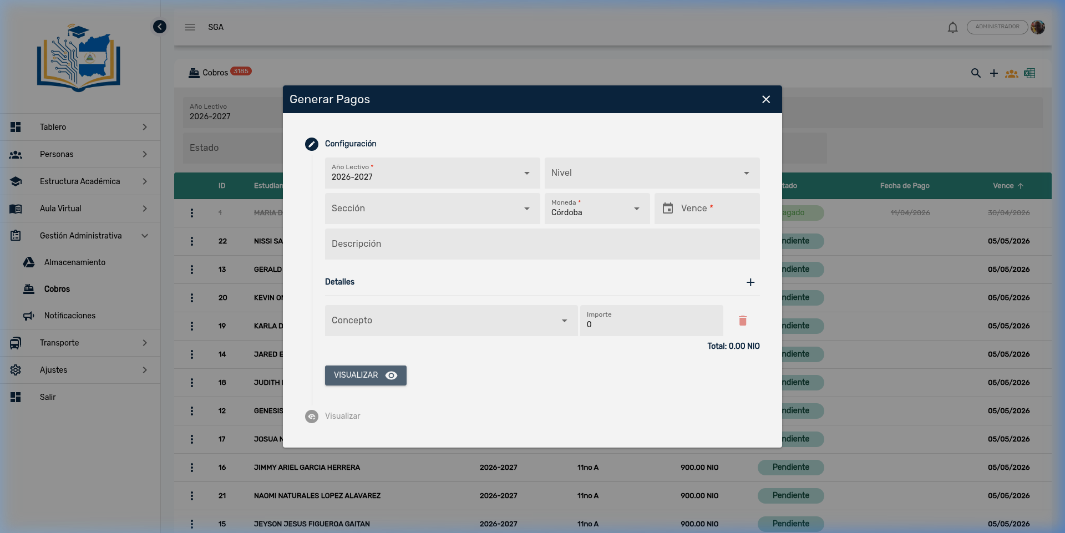This screenshot has height=533, width=1065.
Task: Click the VISUALIZAR button
Action: click(x=365, y=375)
